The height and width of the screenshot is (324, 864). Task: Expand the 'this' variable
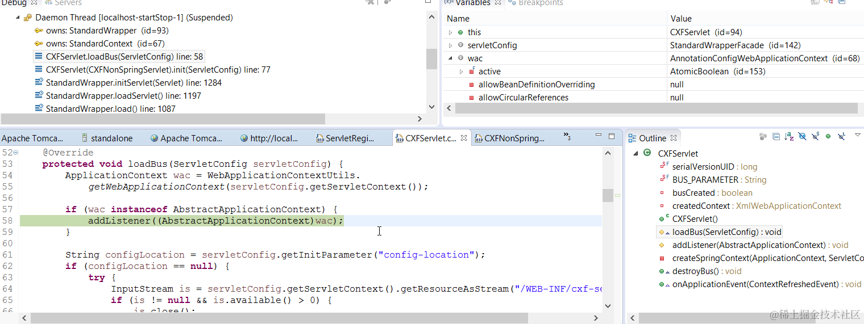451,32
